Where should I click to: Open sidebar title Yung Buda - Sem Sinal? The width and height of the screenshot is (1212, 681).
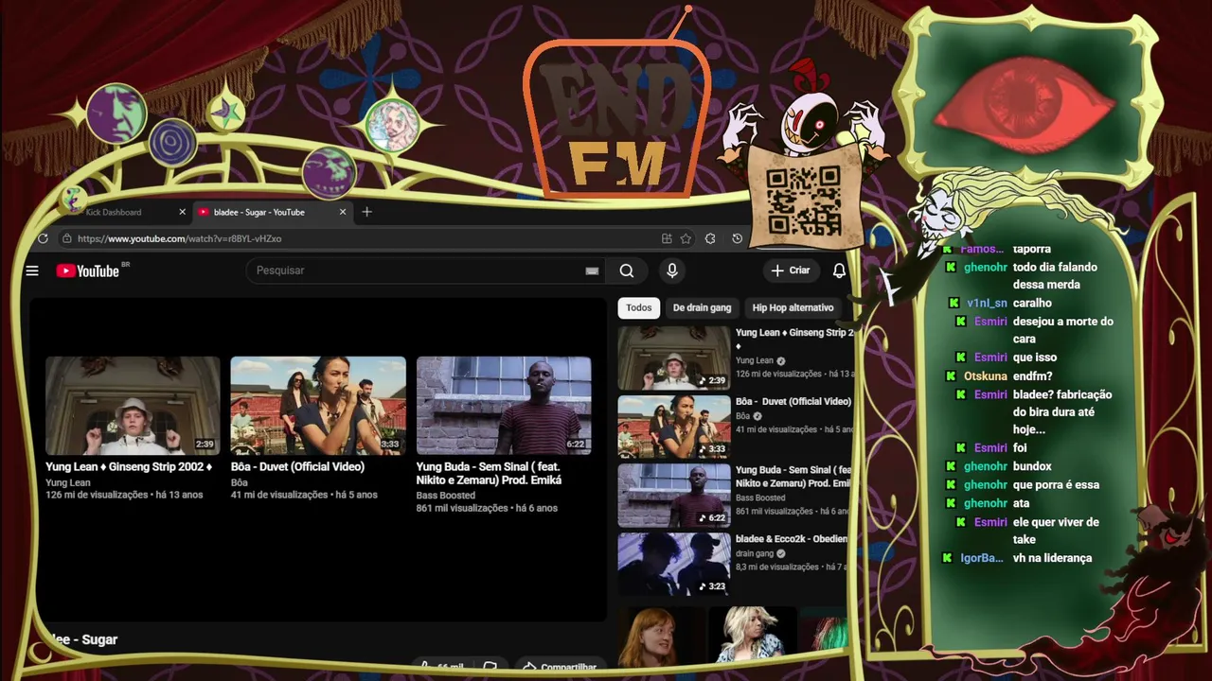click(x=793, y=477)
